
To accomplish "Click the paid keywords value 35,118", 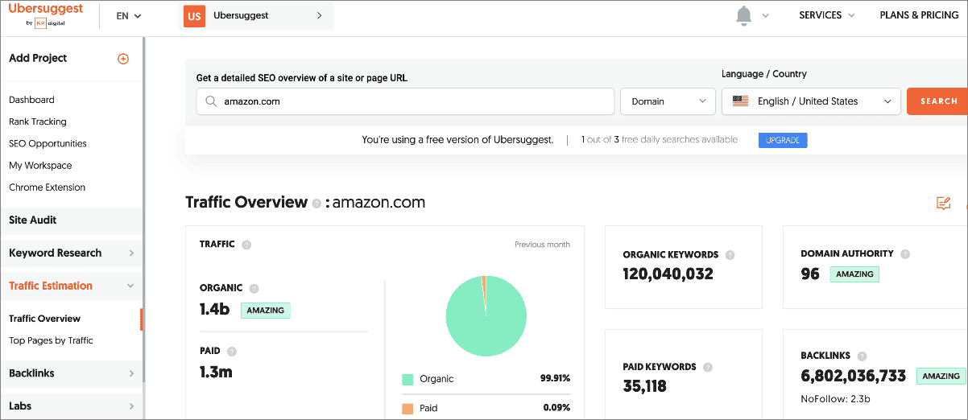I will 645,386.
